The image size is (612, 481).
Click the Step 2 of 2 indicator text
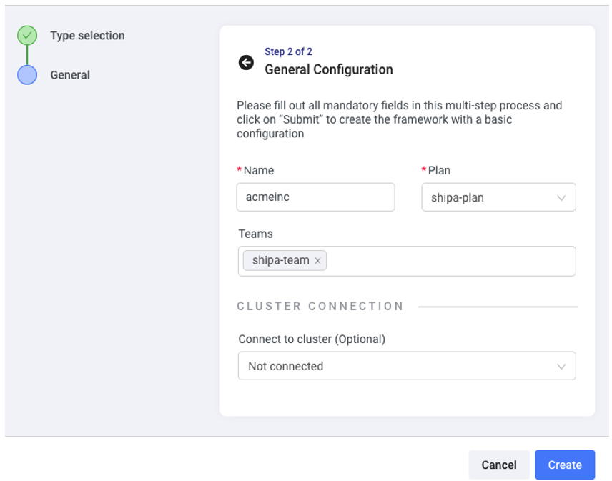(288, 51)
